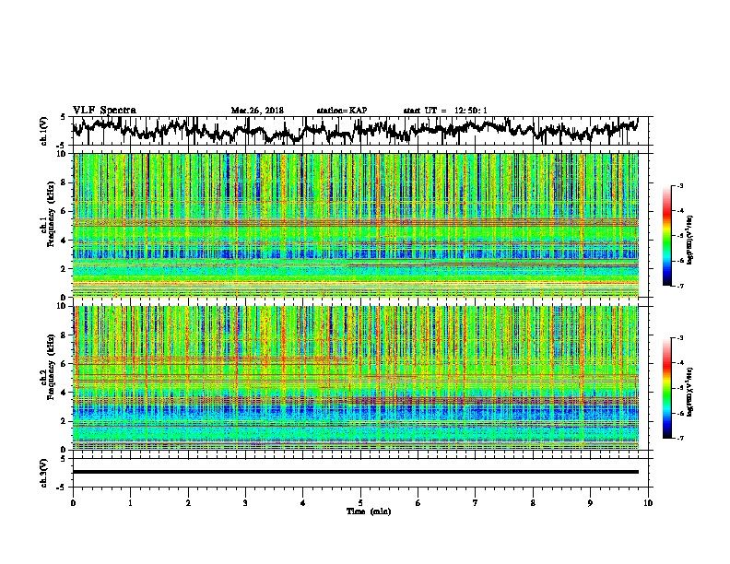
Task: Click the ch.2 colorbar '-3' scale value
Action: pyautogui.click(x=680, y=338)
